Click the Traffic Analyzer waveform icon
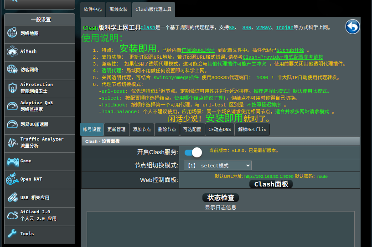The image size is (372, 247). point(12,142)
